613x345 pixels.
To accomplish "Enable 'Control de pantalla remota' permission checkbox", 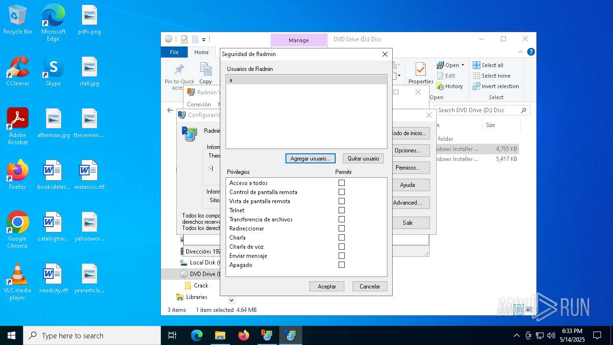I will [341, 192].
